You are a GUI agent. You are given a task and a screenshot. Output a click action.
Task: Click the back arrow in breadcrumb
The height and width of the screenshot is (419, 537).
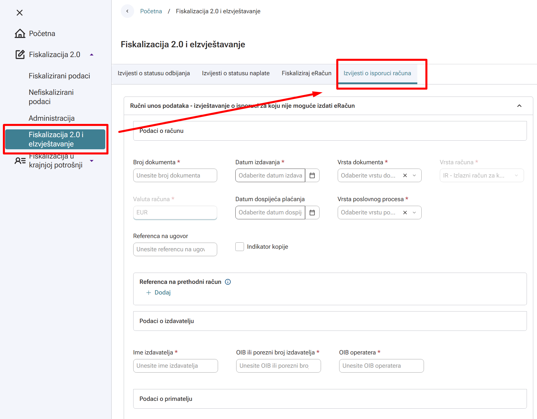(127, 11)
